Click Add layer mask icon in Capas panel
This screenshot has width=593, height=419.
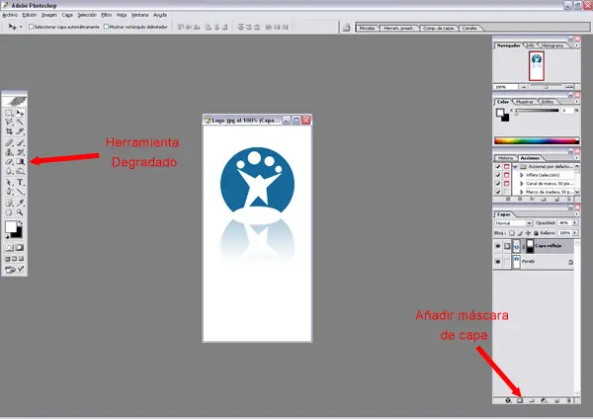(520, 400)
